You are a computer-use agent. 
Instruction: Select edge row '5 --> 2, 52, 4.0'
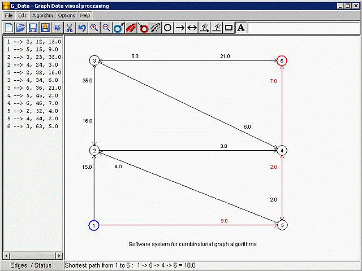(x=32, y=111)
